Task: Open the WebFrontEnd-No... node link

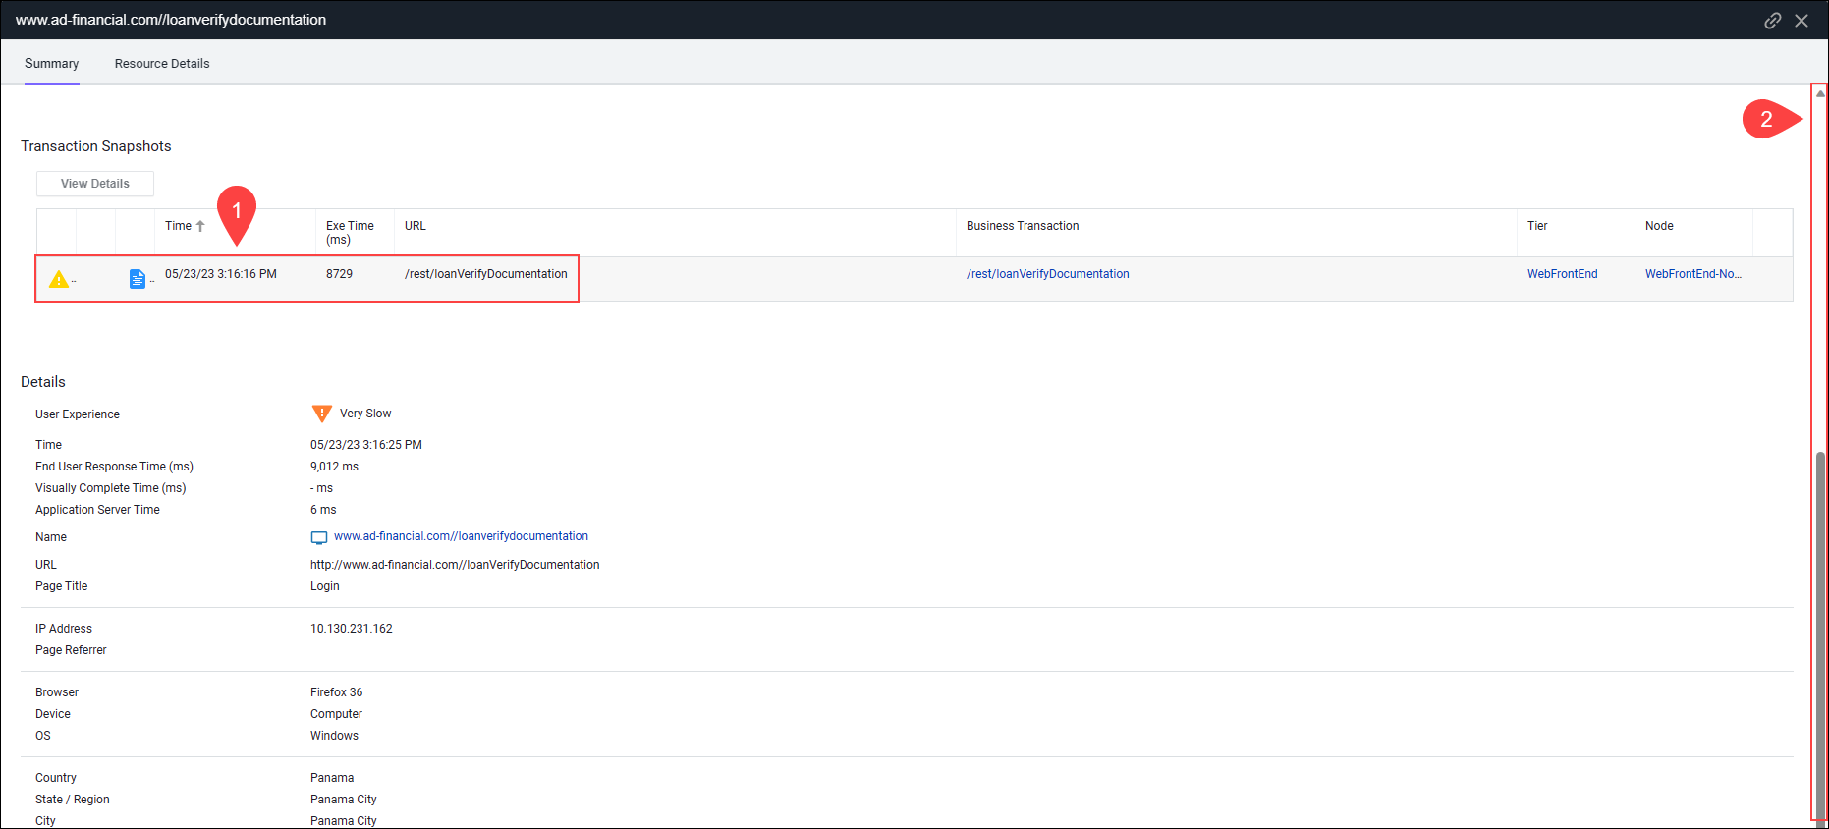Action: tap(1692, 274)
